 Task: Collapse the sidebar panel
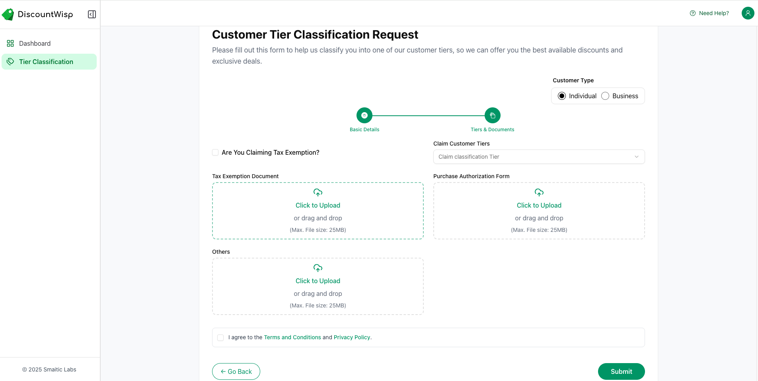[92, 14]
